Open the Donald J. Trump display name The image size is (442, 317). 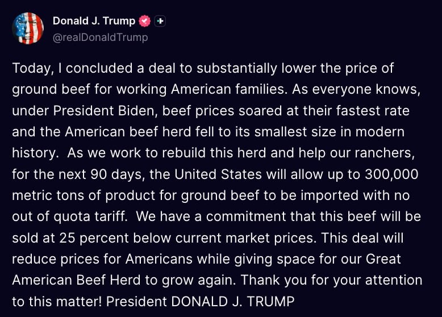94,21
